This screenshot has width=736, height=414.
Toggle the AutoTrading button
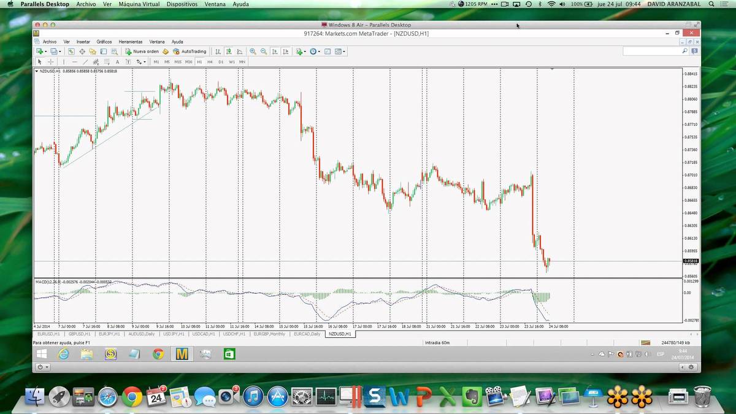(190, 52)
